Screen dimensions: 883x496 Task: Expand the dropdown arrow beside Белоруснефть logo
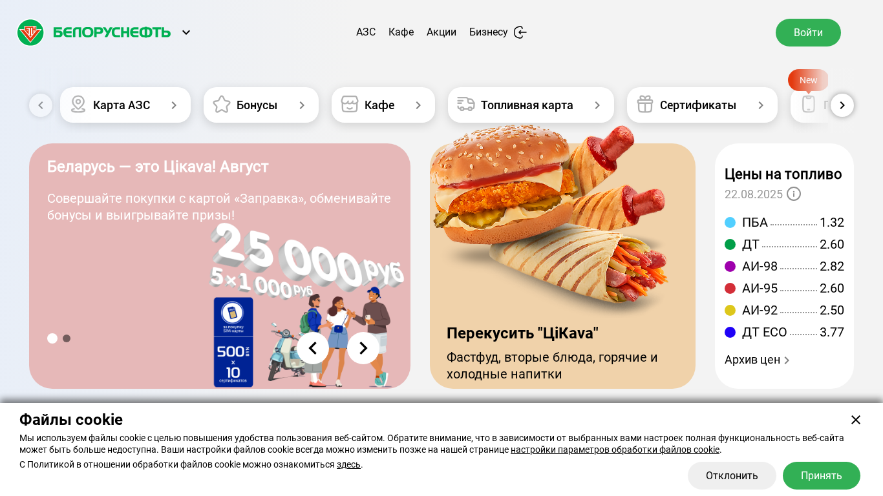point(186,32)
